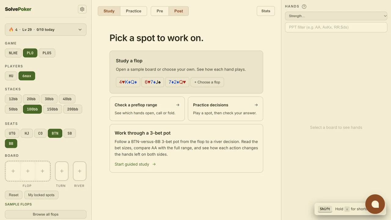Add a river card
391x220 pixels.
[x=79, y=171]
